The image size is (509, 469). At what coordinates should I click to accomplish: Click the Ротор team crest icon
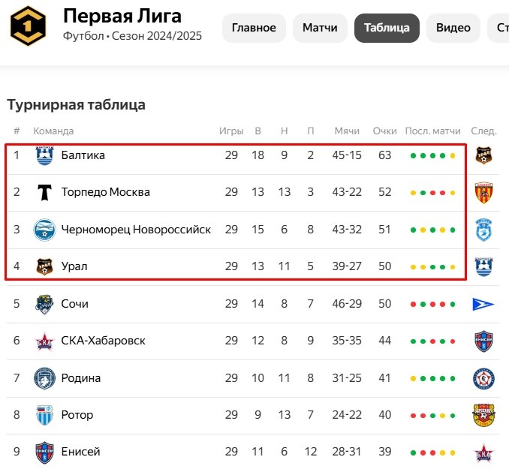(x=44, y=415)
